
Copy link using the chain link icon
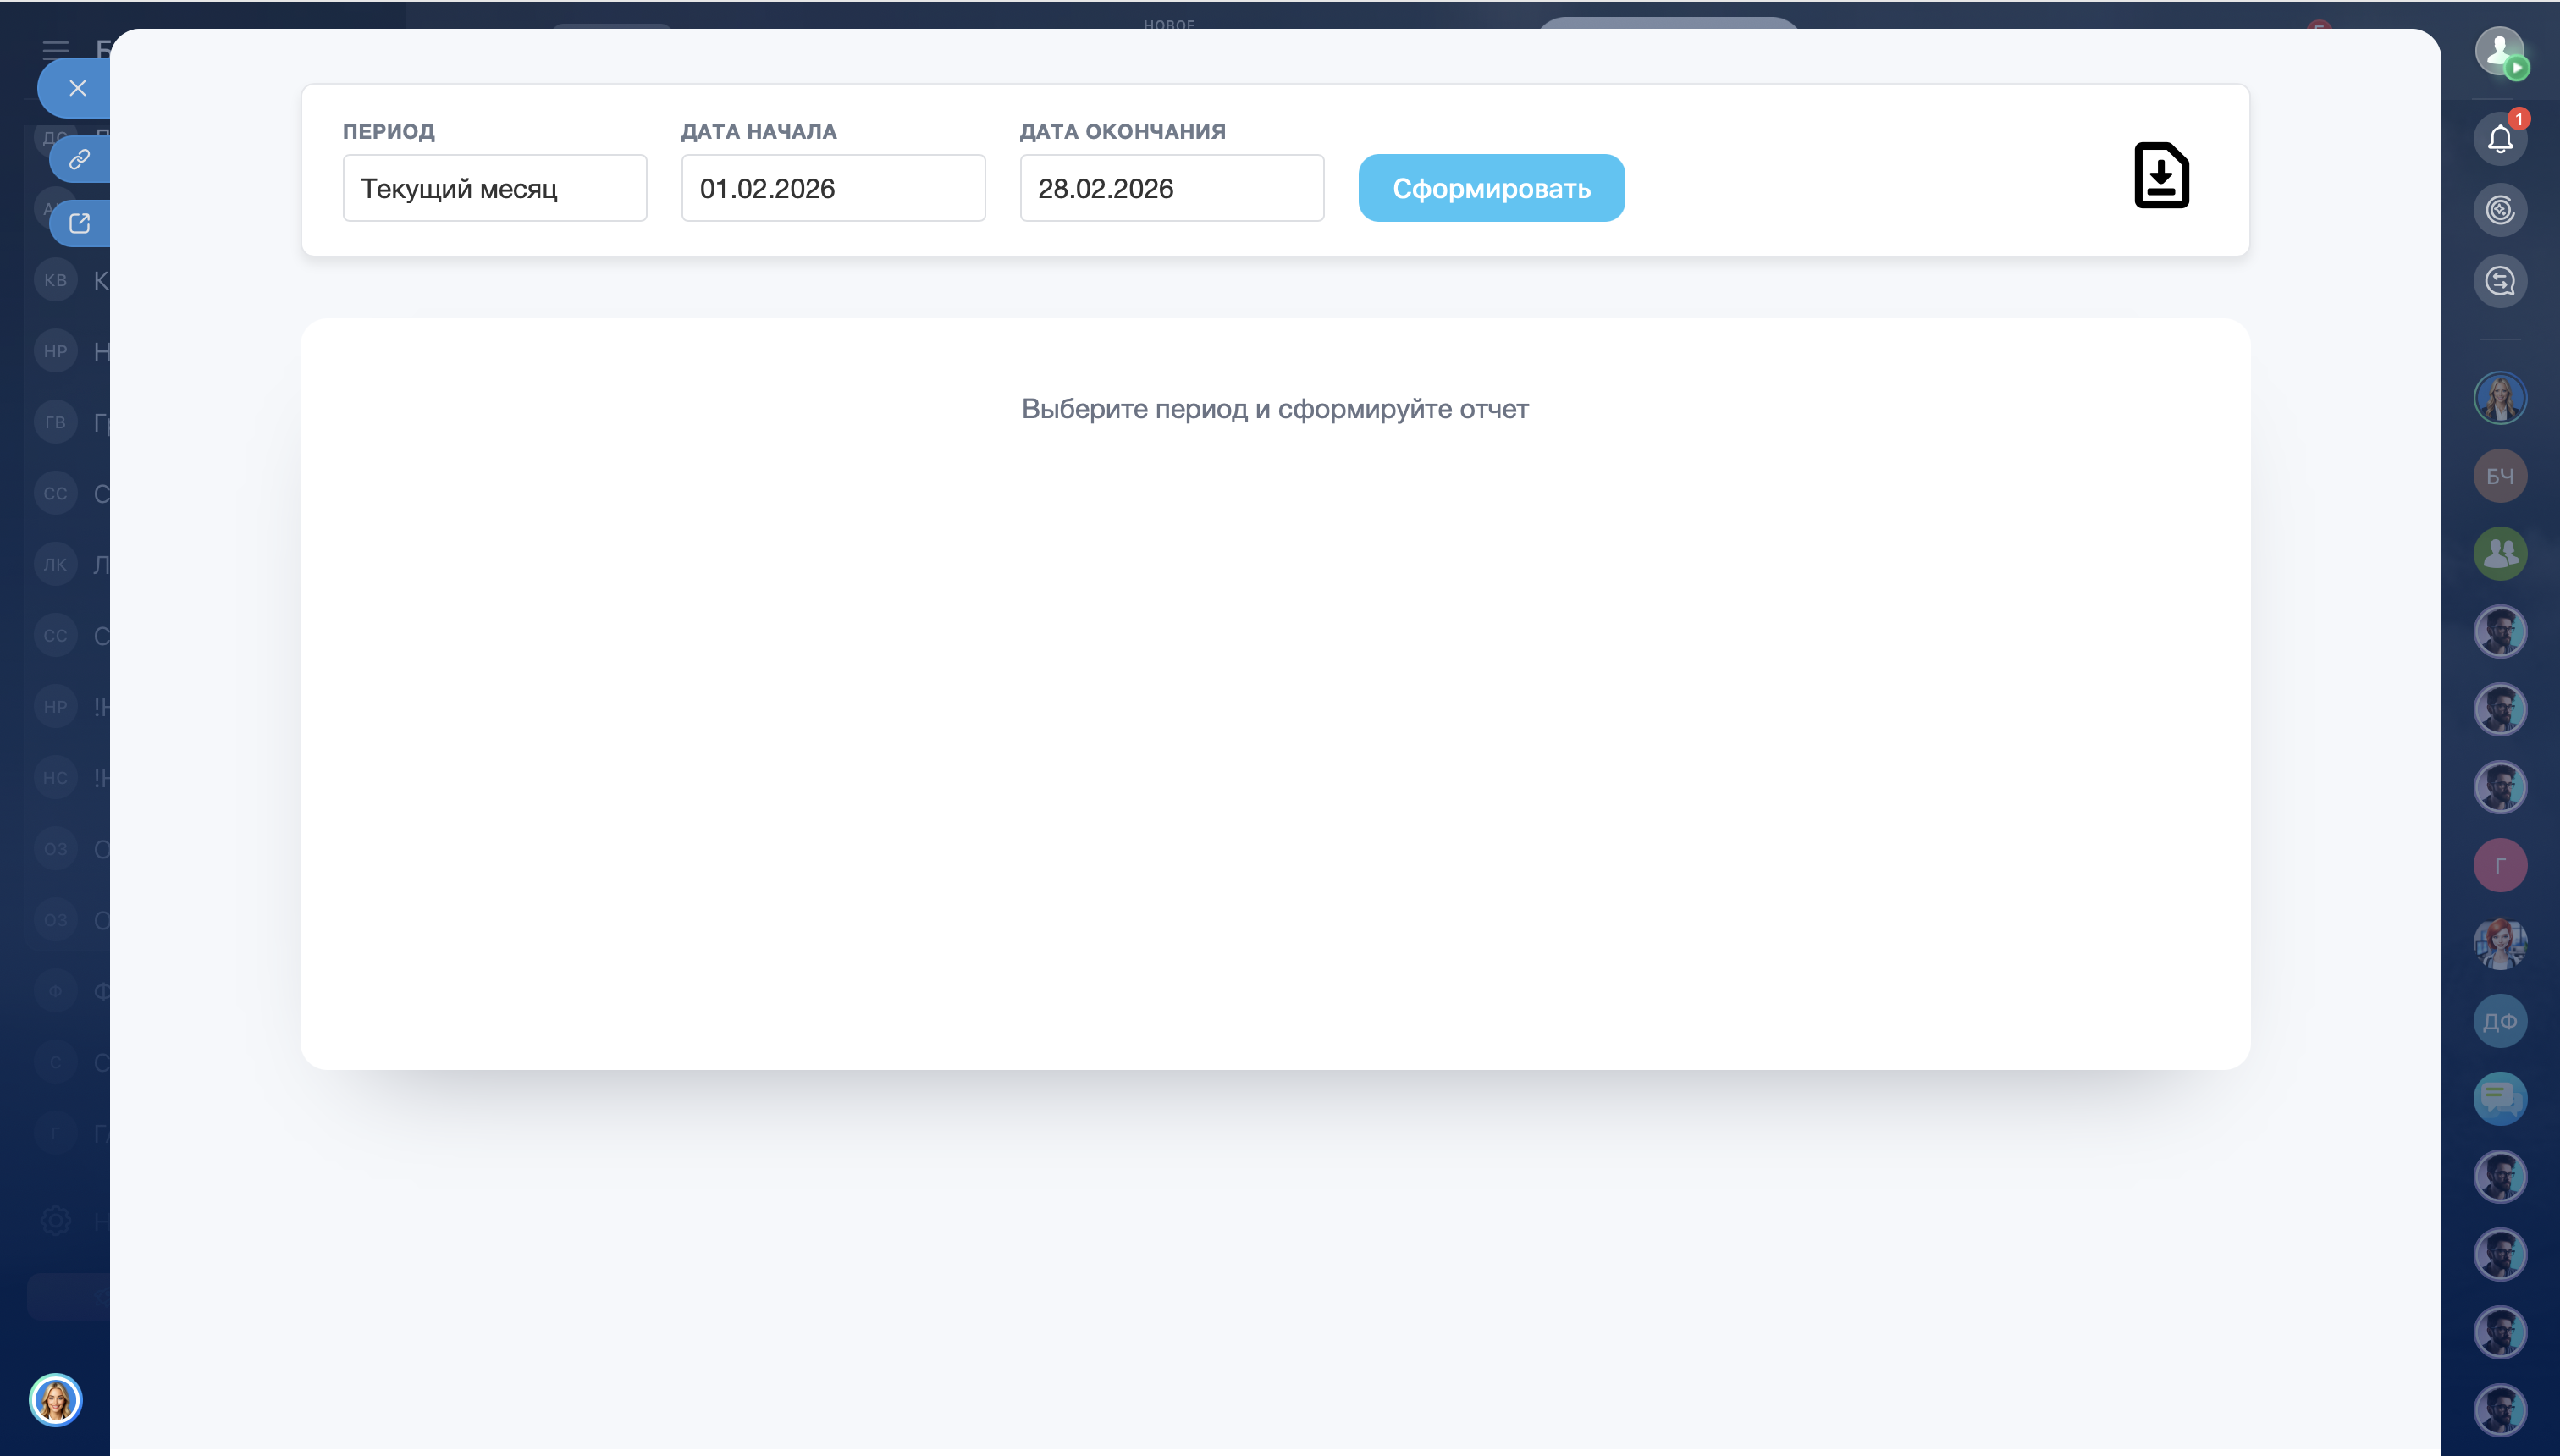[80, 159]
